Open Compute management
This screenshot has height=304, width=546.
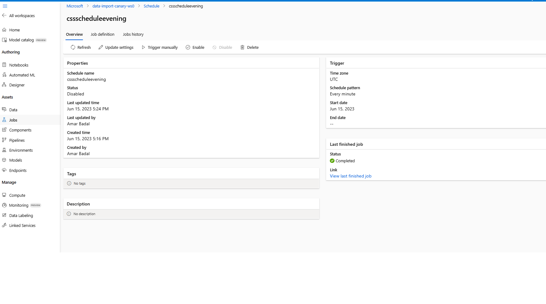pyautogui.click(x=17, y=195)
